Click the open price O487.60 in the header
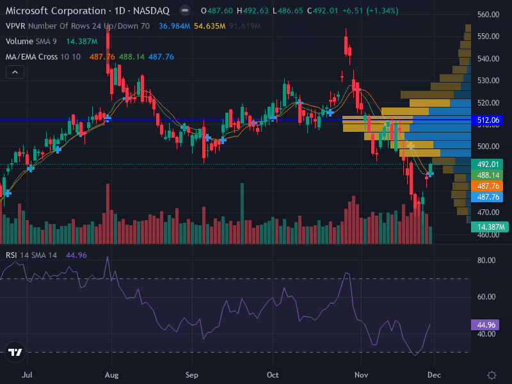The width and height of the screenshot is (512, 384). click(217, 11)
